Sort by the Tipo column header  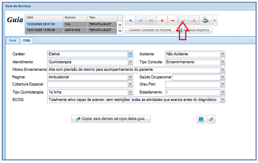pyautogui.click(x=102, y=18)
